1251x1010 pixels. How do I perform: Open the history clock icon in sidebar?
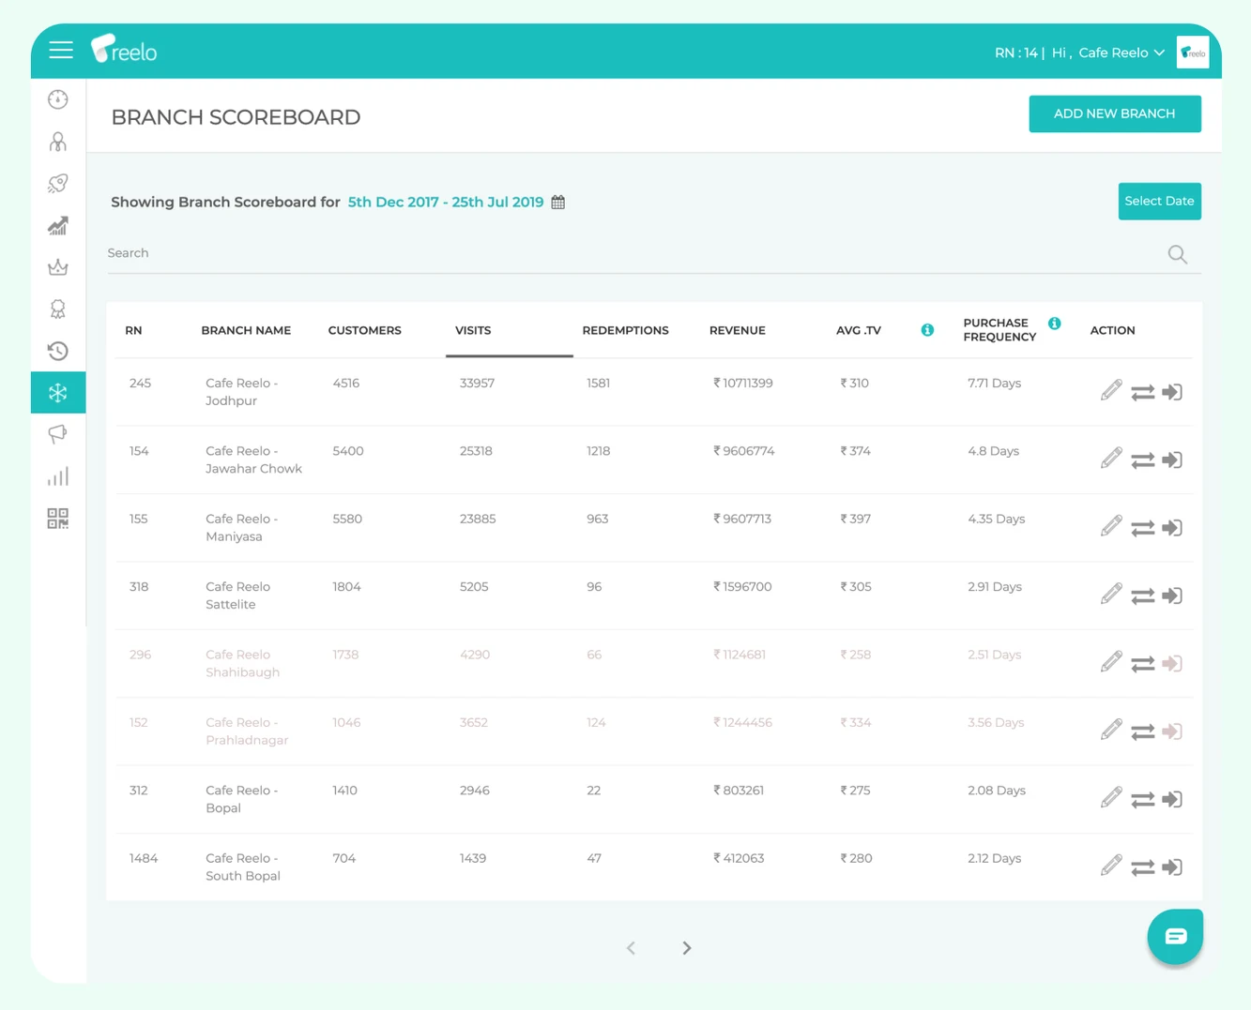pos(58,351)
